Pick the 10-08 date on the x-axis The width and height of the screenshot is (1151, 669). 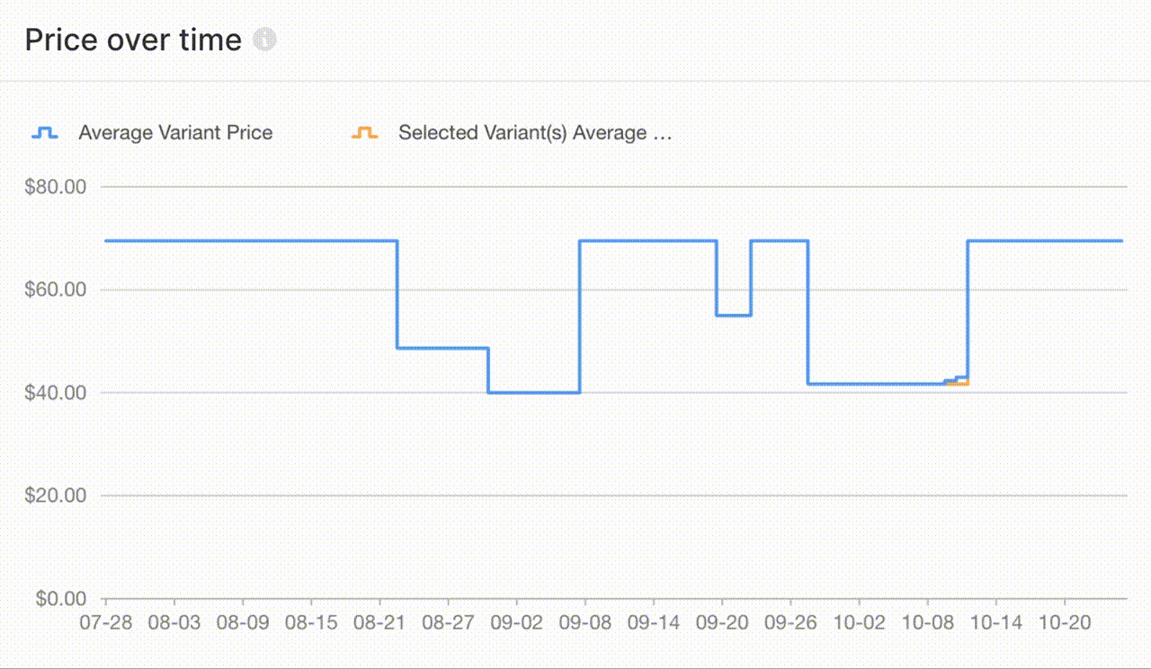926,622
